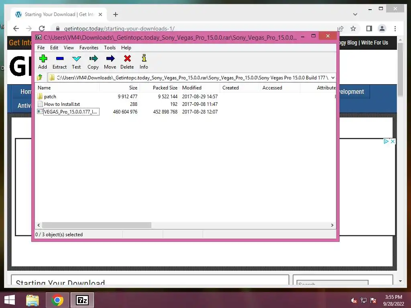Screen dimensions: 411x308
Task: Click the site padlock icon in address bar
Action: point(58,28)
